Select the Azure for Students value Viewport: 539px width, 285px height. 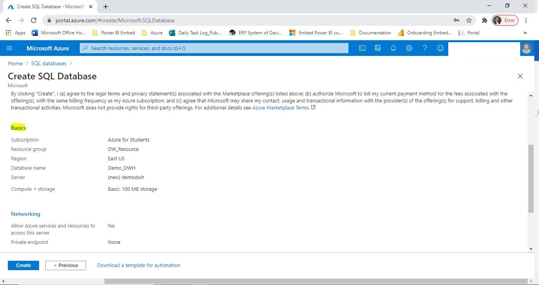129,140
